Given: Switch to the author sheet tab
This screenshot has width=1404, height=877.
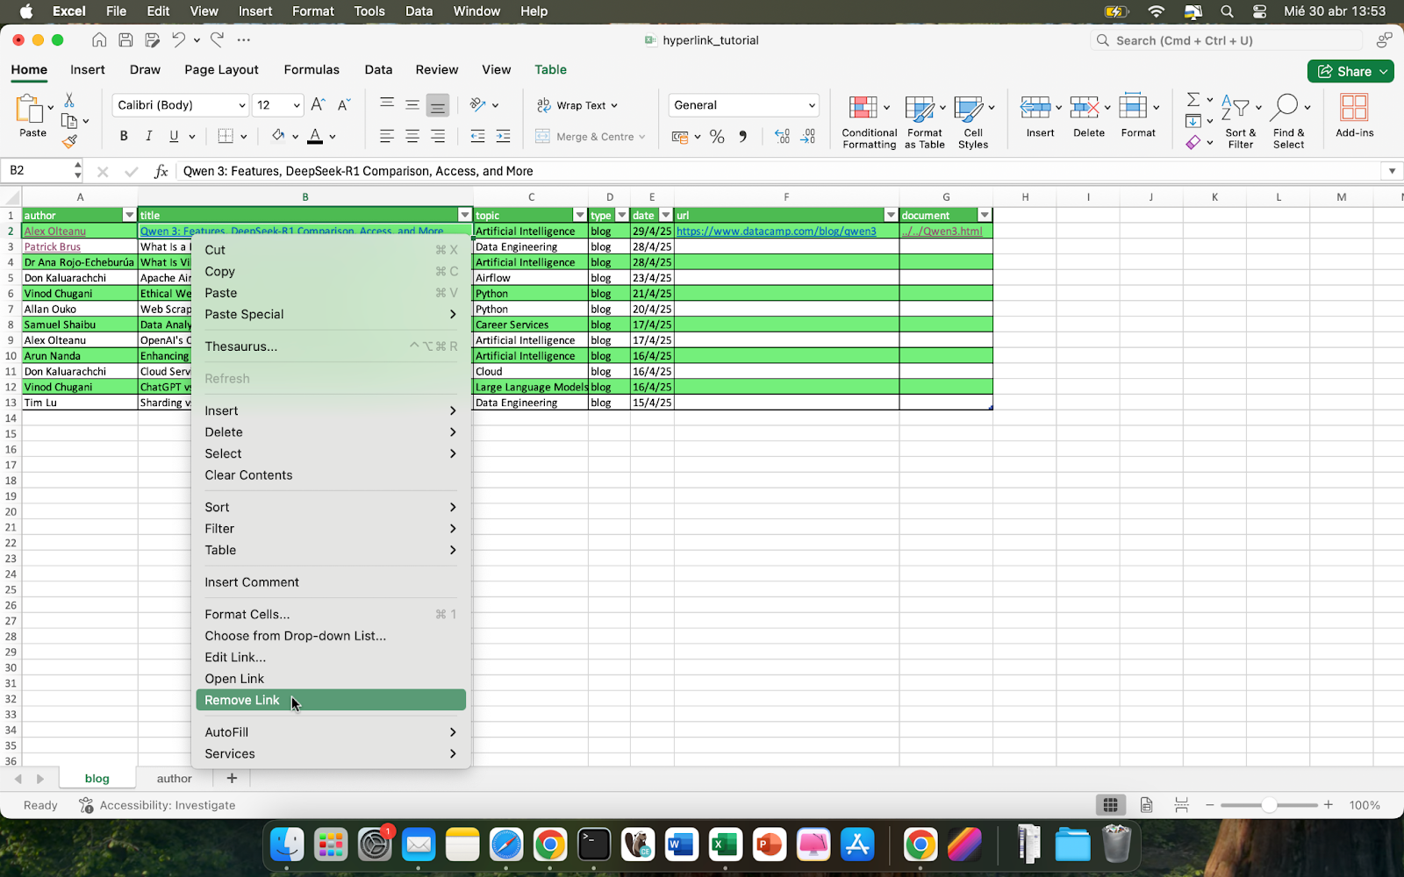Looking at the screenshot, I should tap(174, 778).
